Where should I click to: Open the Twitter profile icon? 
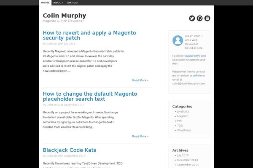(x=192, y=18)
